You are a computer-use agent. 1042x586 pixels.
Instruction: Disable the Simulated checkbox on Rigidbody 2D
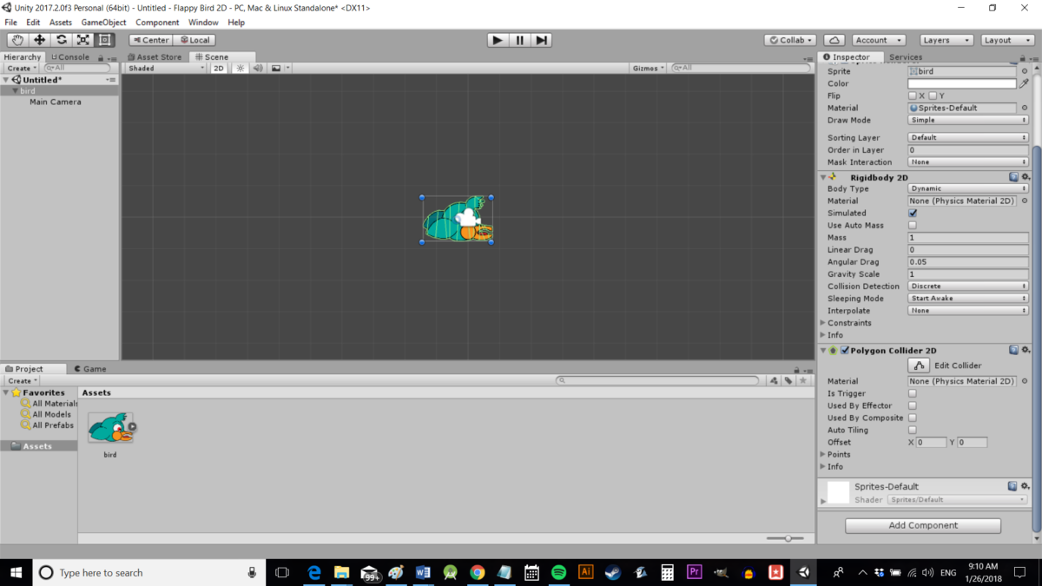click(913, 213)
